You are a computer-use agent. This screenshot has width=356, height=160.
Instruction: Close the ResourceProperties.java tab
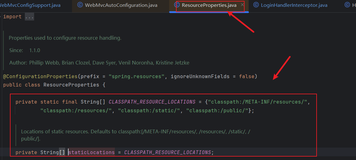242,5
